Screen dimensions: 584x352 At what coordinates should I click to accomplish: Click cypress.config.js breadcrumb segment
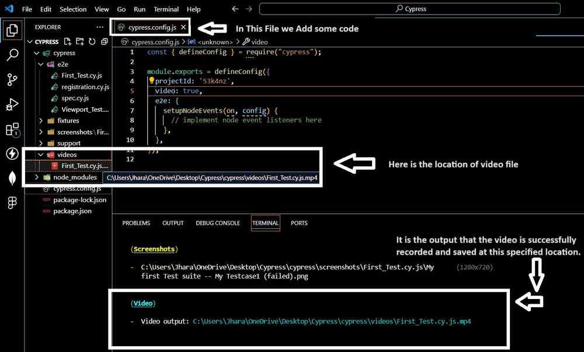[155, 42]
